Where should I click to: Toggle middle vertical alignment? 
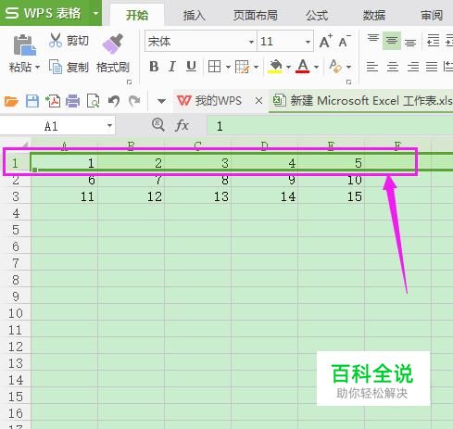click(x=392, y=41)
